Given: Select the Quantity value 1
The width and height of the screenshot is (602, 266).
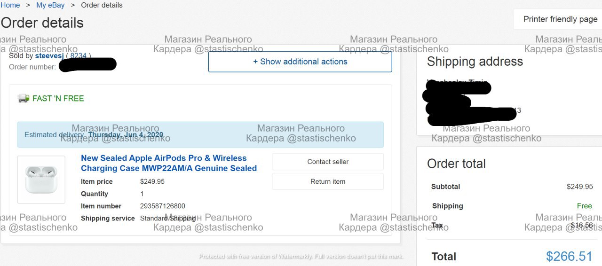Looking at the screenshot, I should click(142, 194).
